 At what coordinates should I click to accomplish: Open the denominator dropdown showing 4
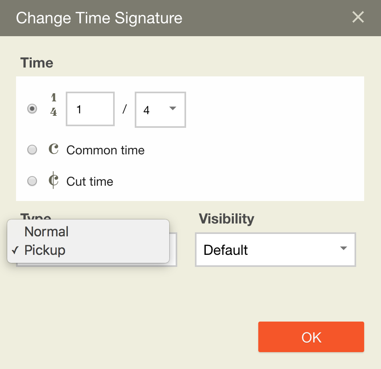click(160, 110)
